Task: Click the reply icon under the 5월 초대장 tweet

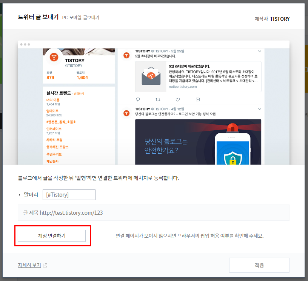Action: point(138,99)
